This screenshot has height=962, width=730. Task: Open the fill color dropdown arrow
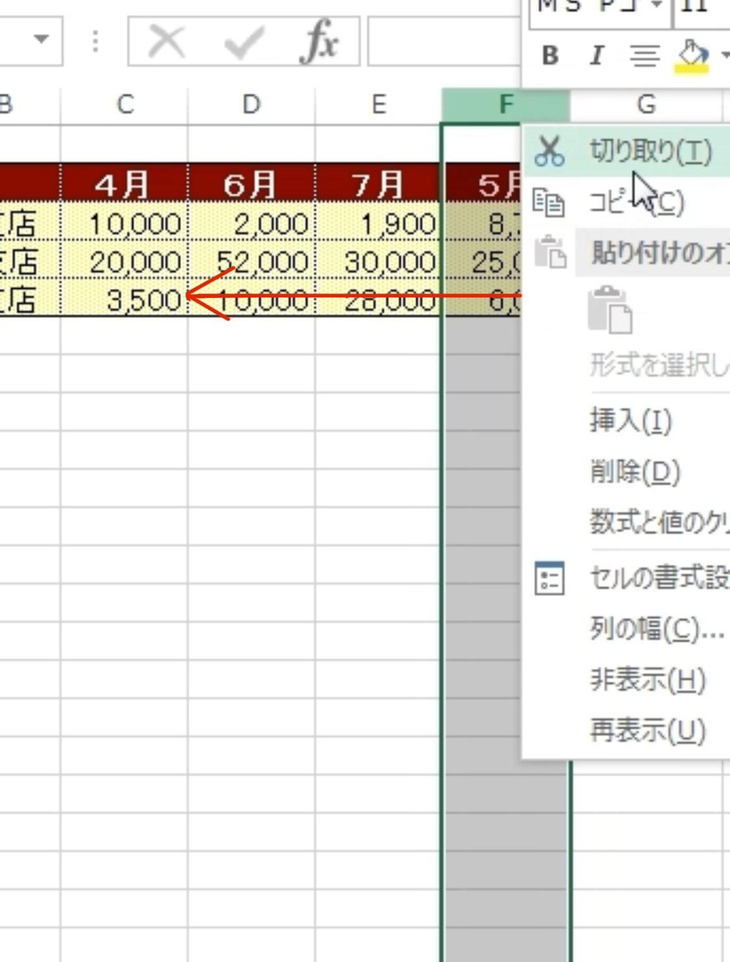coord(724,56)
